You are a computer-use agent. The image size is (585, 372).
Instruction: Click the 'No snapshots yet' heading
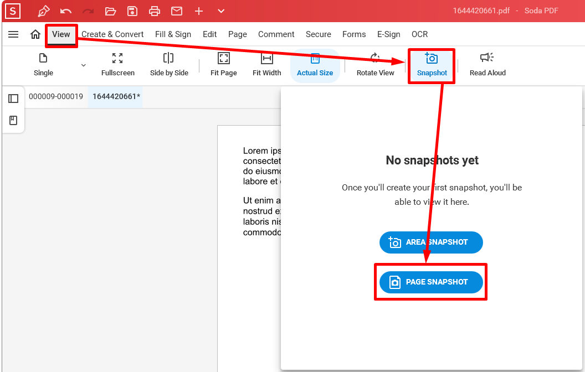[x=432, y=161]
